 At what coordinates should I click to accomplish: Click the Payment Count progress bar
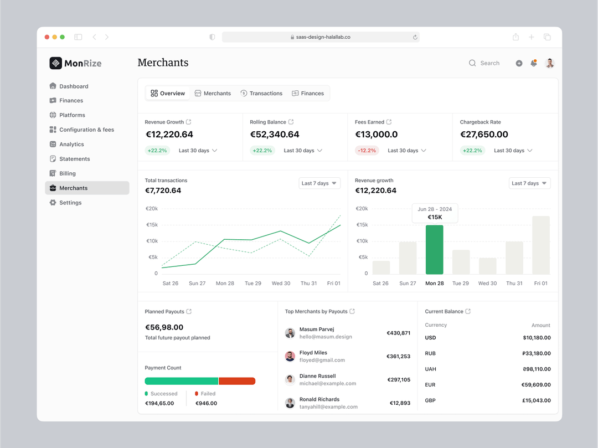[x=200, y=380]
